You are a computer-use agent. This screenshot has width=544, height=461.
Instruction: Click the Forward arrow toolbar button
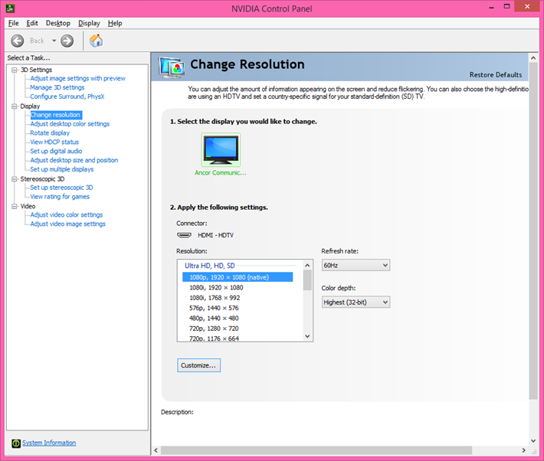tap(67, 41)
